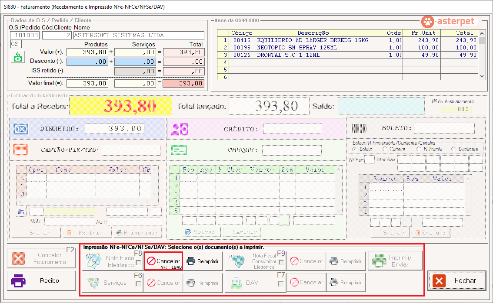Viewport: 493px width, 303px height.
Task: Click Cancelar Faturamento button
Action: tap(41, 258)
